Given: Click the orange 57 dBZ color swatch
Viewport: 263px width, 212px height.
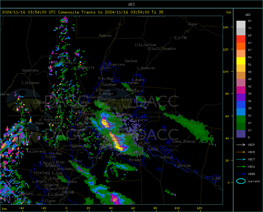Looking at the screenshot, I should (241, 46).
